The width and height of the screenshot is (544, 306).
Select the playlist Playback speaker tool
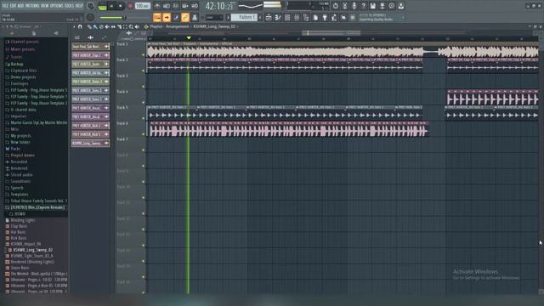tap(137, 26)
